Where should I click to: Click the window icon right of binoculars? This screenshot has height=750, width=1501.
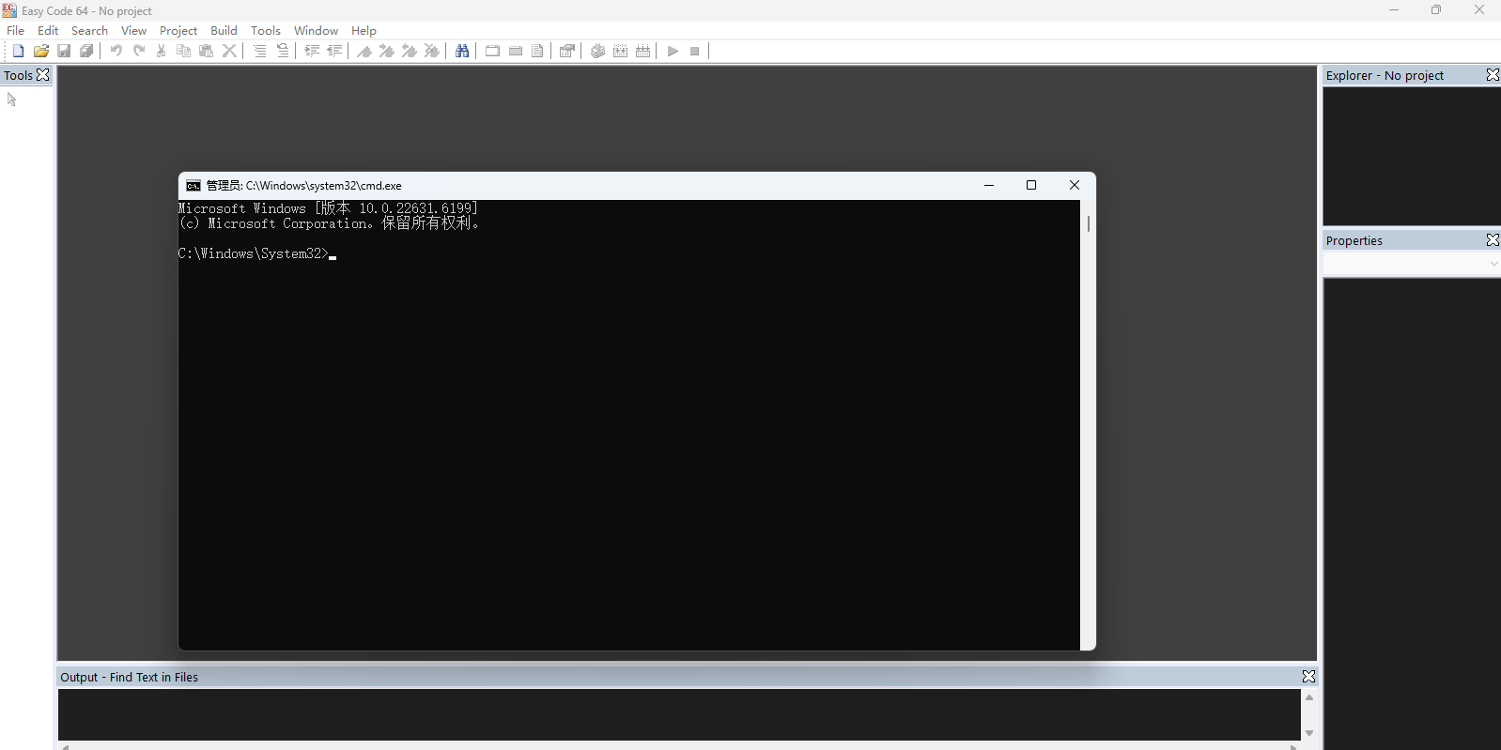tap(492, 51)
